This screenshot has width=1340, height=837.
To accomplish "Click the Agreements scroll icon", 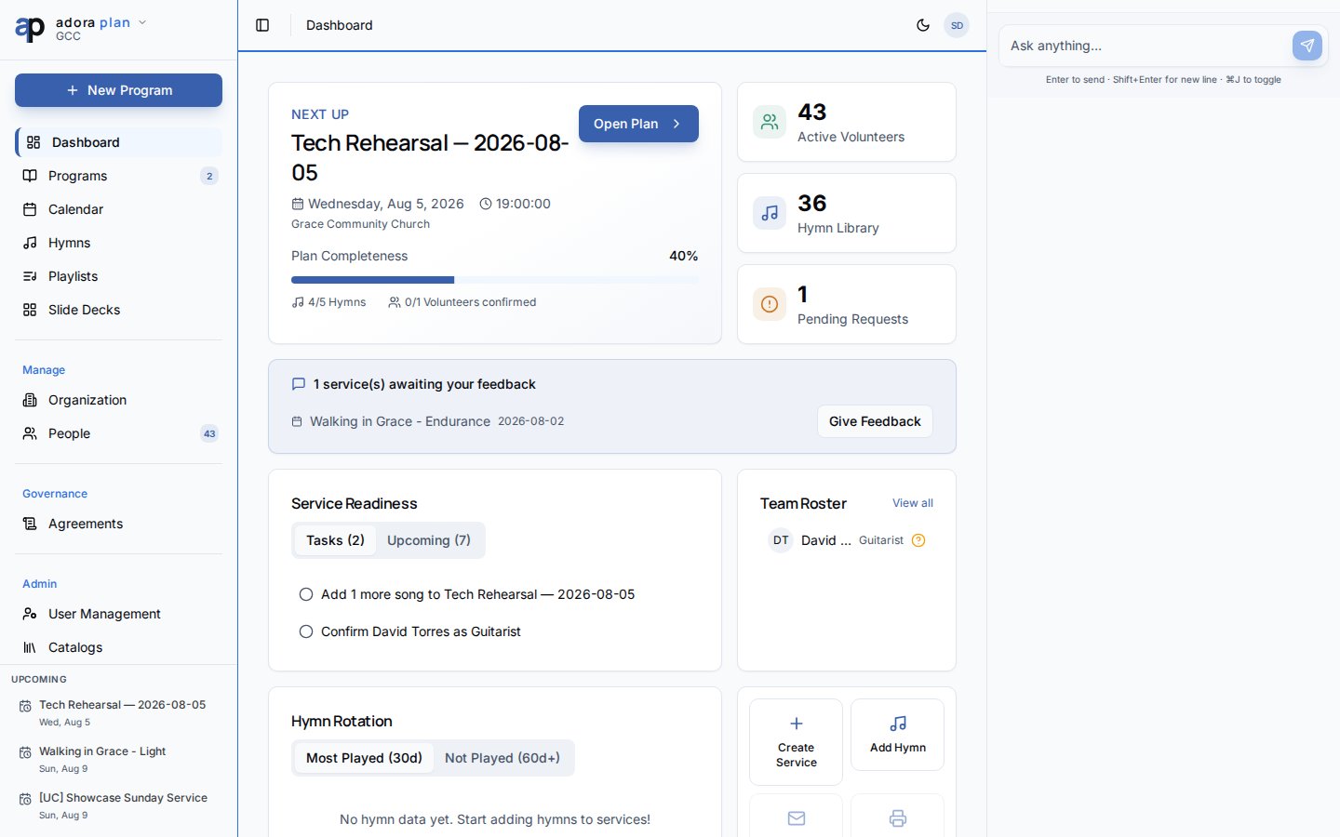I will [30, 524].
